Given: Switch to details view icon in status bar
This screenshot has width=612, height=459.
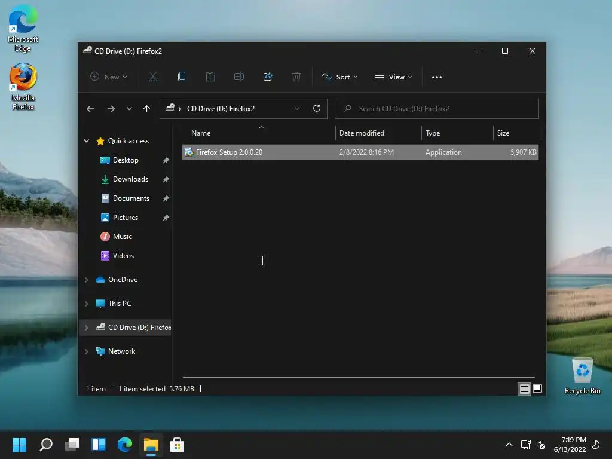Looking at the screenshot, I should point(524,388).
